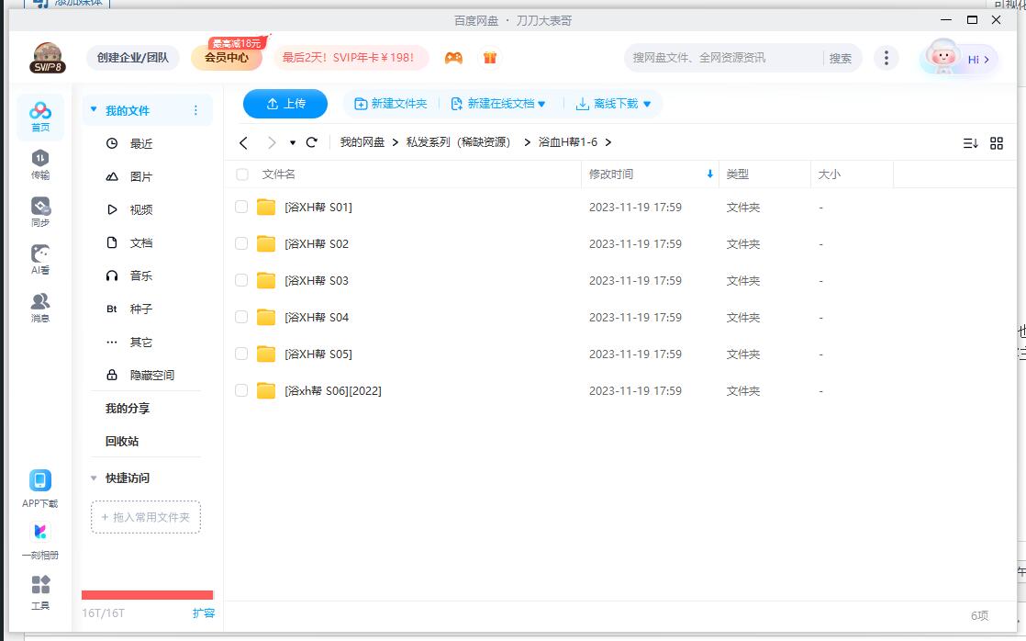Open 我的分享 in the sidebar
Screen dimensions: 1026x641
(x=128, y=409)
